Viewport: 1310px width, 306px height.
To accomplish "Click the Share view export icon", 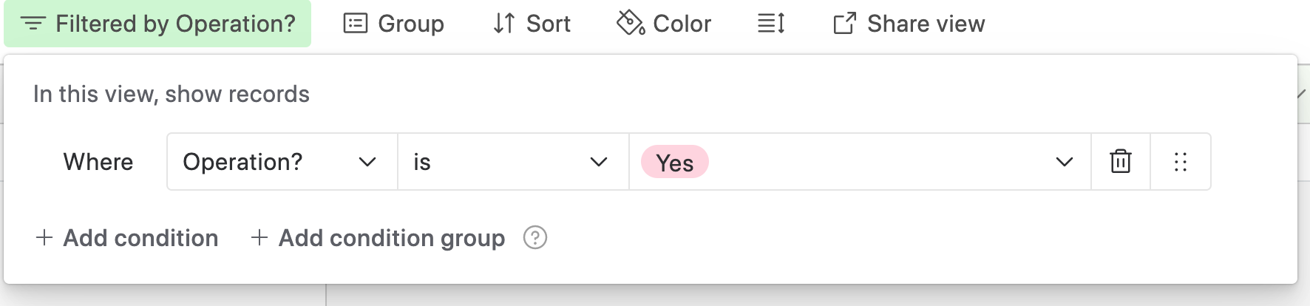I will tap(845, 24).
